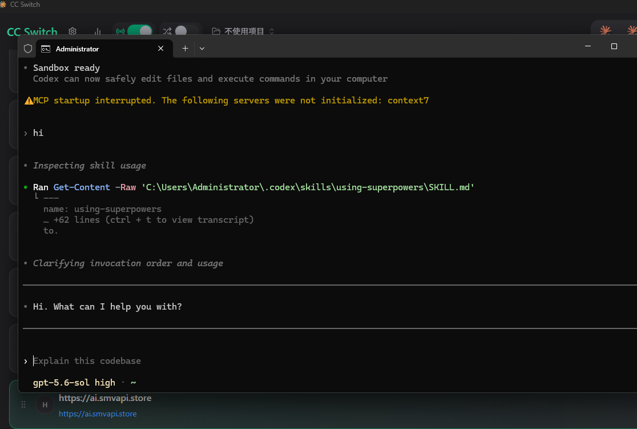The image size is (637, 429).
Task: Click the 'context7' server name in warning
Action: 408,101
